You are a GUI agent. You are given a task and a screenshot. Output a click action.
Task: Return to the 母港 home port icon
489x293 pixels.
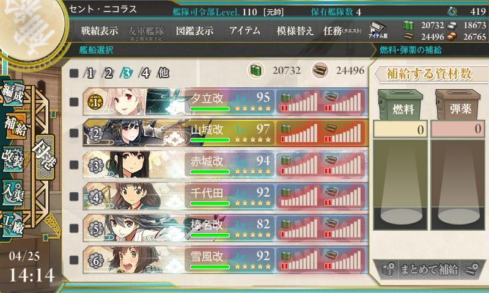45,157
